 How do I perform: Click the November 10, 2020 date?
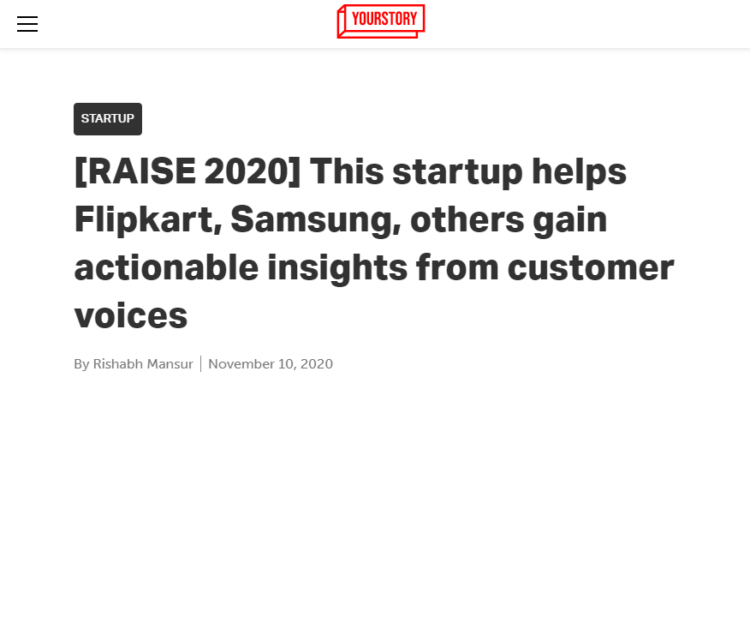click(271, 363)
